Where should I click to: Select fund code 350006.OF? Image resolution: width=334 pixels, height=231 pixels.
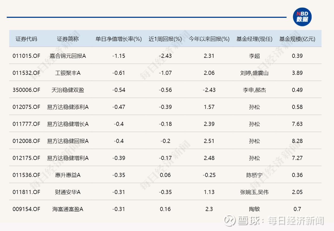pyautogui.click(x=26, y=90)
